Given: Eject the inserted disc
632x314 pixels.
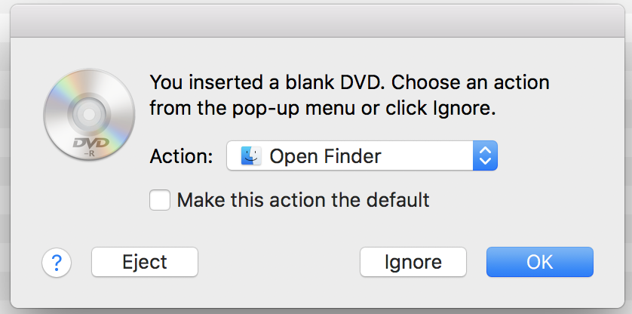Looking at the screenshot, I should point(145,262).
